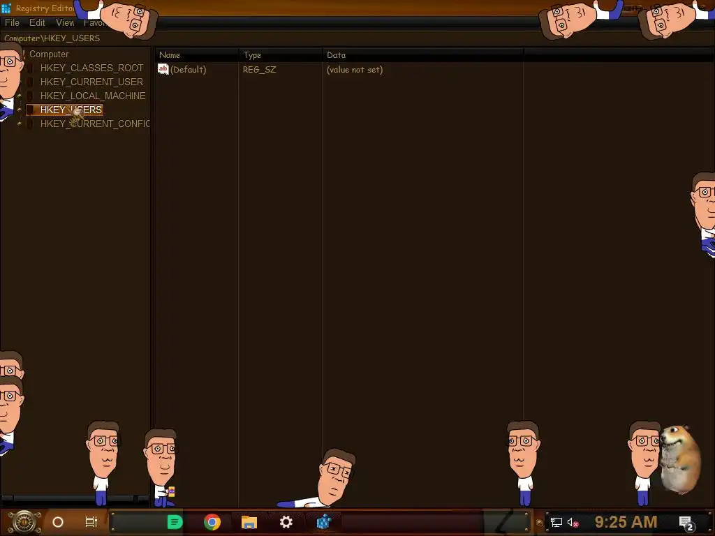This screenshot has width=715, height=536.
Task: Launch Google Chrome from the taskbar
Action: [x=212, y=522]
